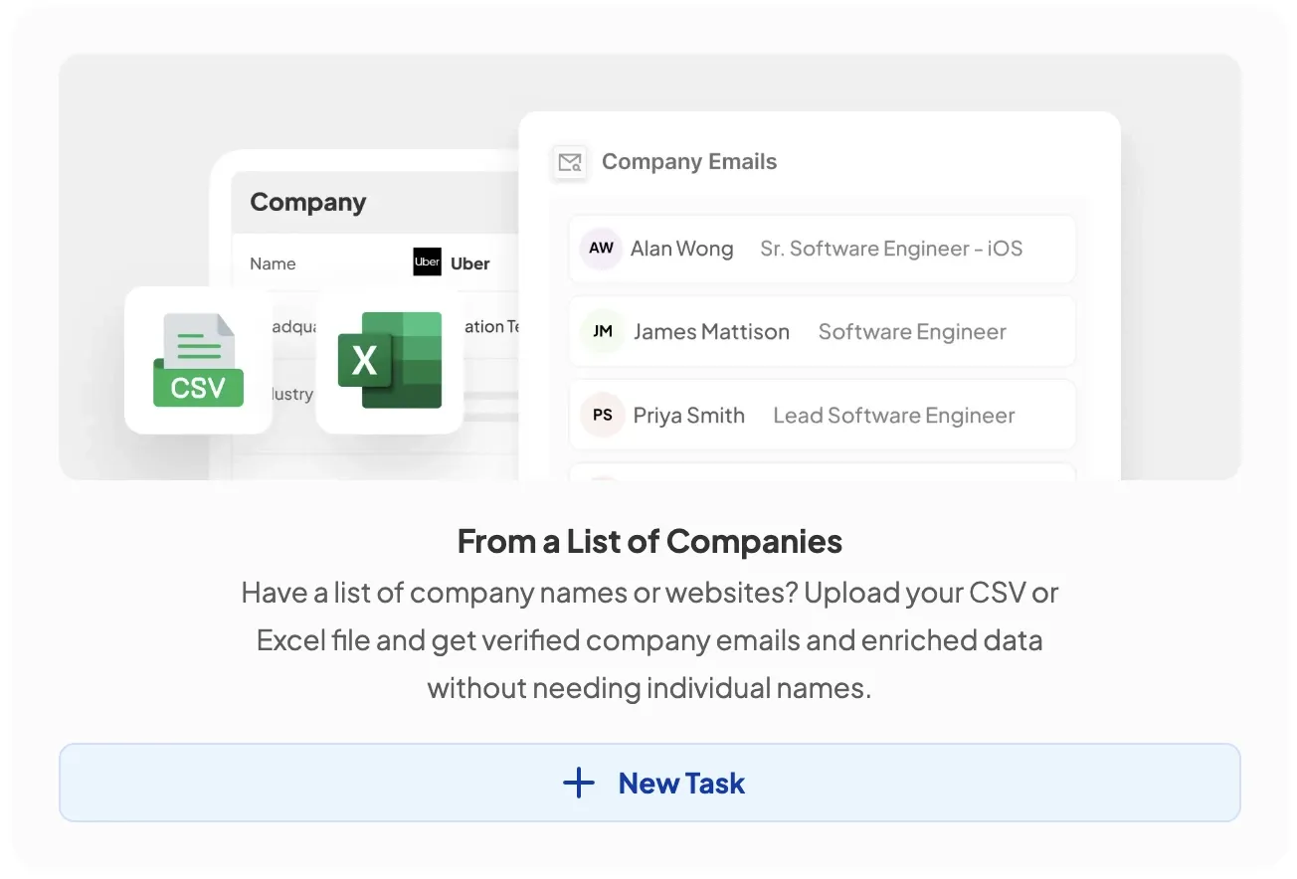The image size is (1297, 879).
Task: Select the Company card header
Action: 307,202
